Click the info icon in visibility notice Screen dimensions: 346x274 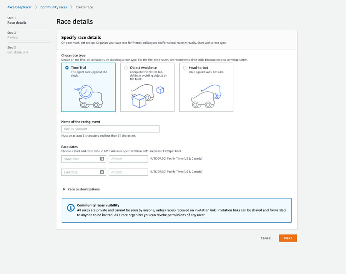71,208
